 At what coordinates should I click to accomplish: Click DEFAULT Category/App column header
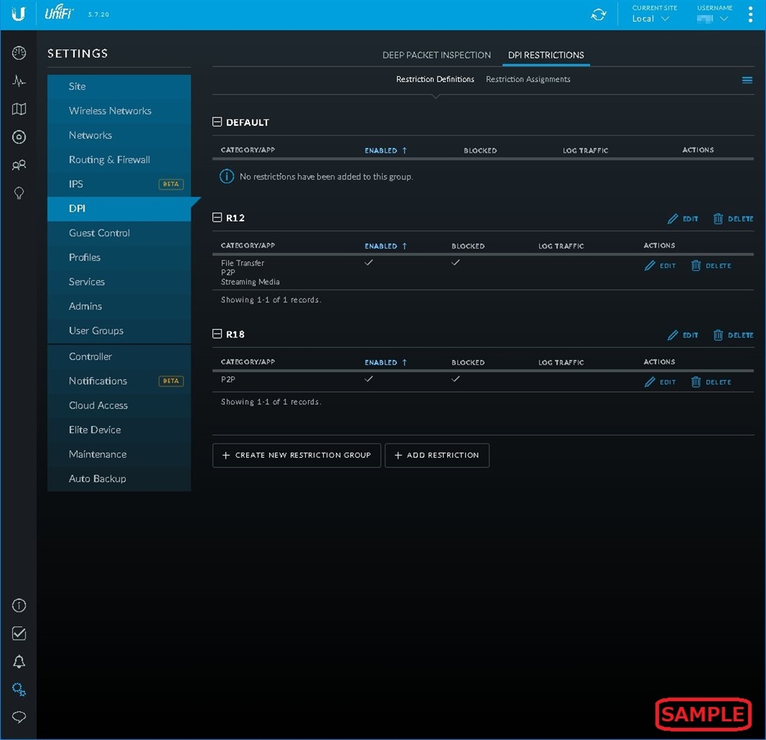pyautogui.click(x=248, y=150)
